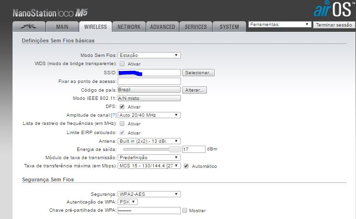
Task: Click the SSID input field
Action: [149, 73]
